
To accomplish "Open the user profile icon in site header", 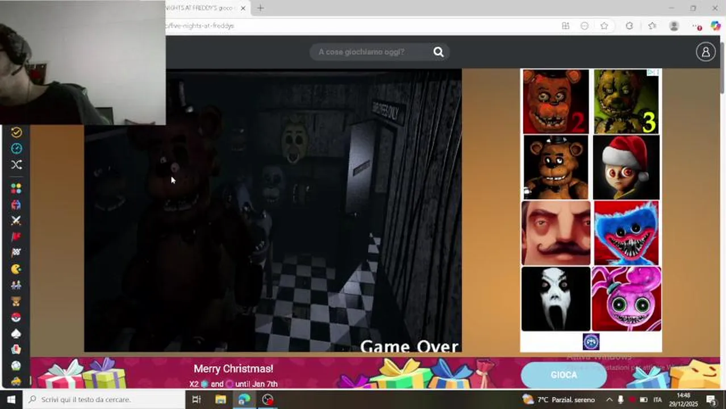I will coord(706,52).
